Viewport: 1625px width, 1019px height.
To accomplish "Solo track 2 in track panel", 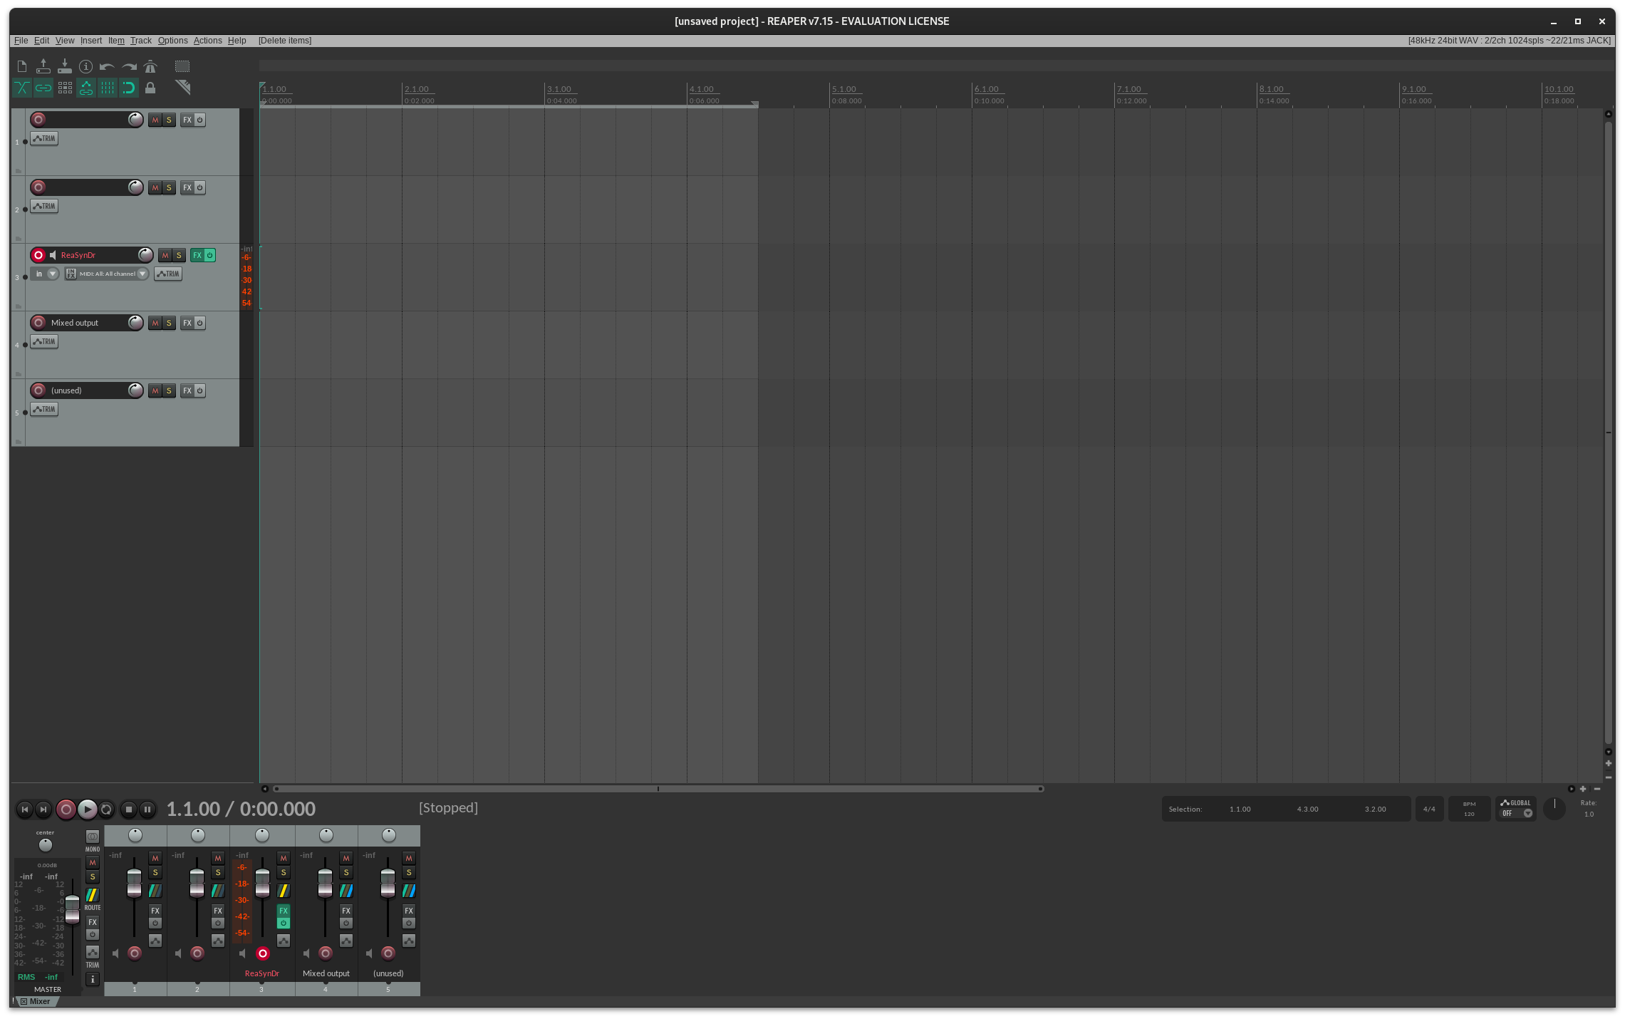I will 169,187.
